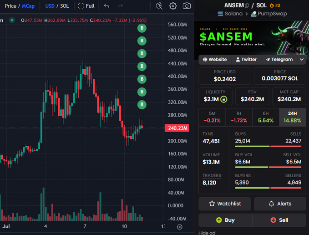Screen dimensions: 309x235
Task: Click date label 10 on time axis
Action: click(x=124, y=226)
